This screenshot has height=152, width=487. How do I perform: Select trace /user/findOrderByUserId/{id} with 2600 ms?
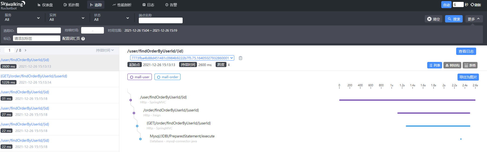point(60,63)
